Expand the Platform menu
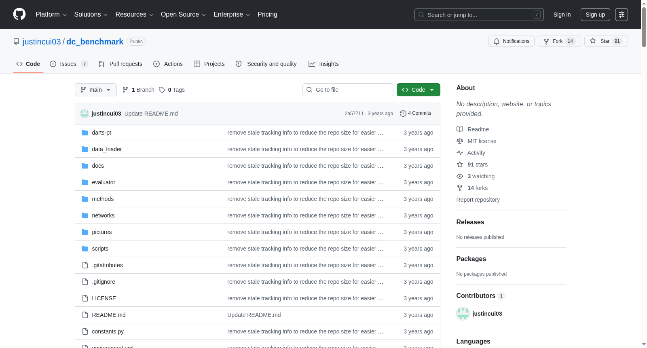Viewport: 647px width, 348px height. [x=51, y=15]
